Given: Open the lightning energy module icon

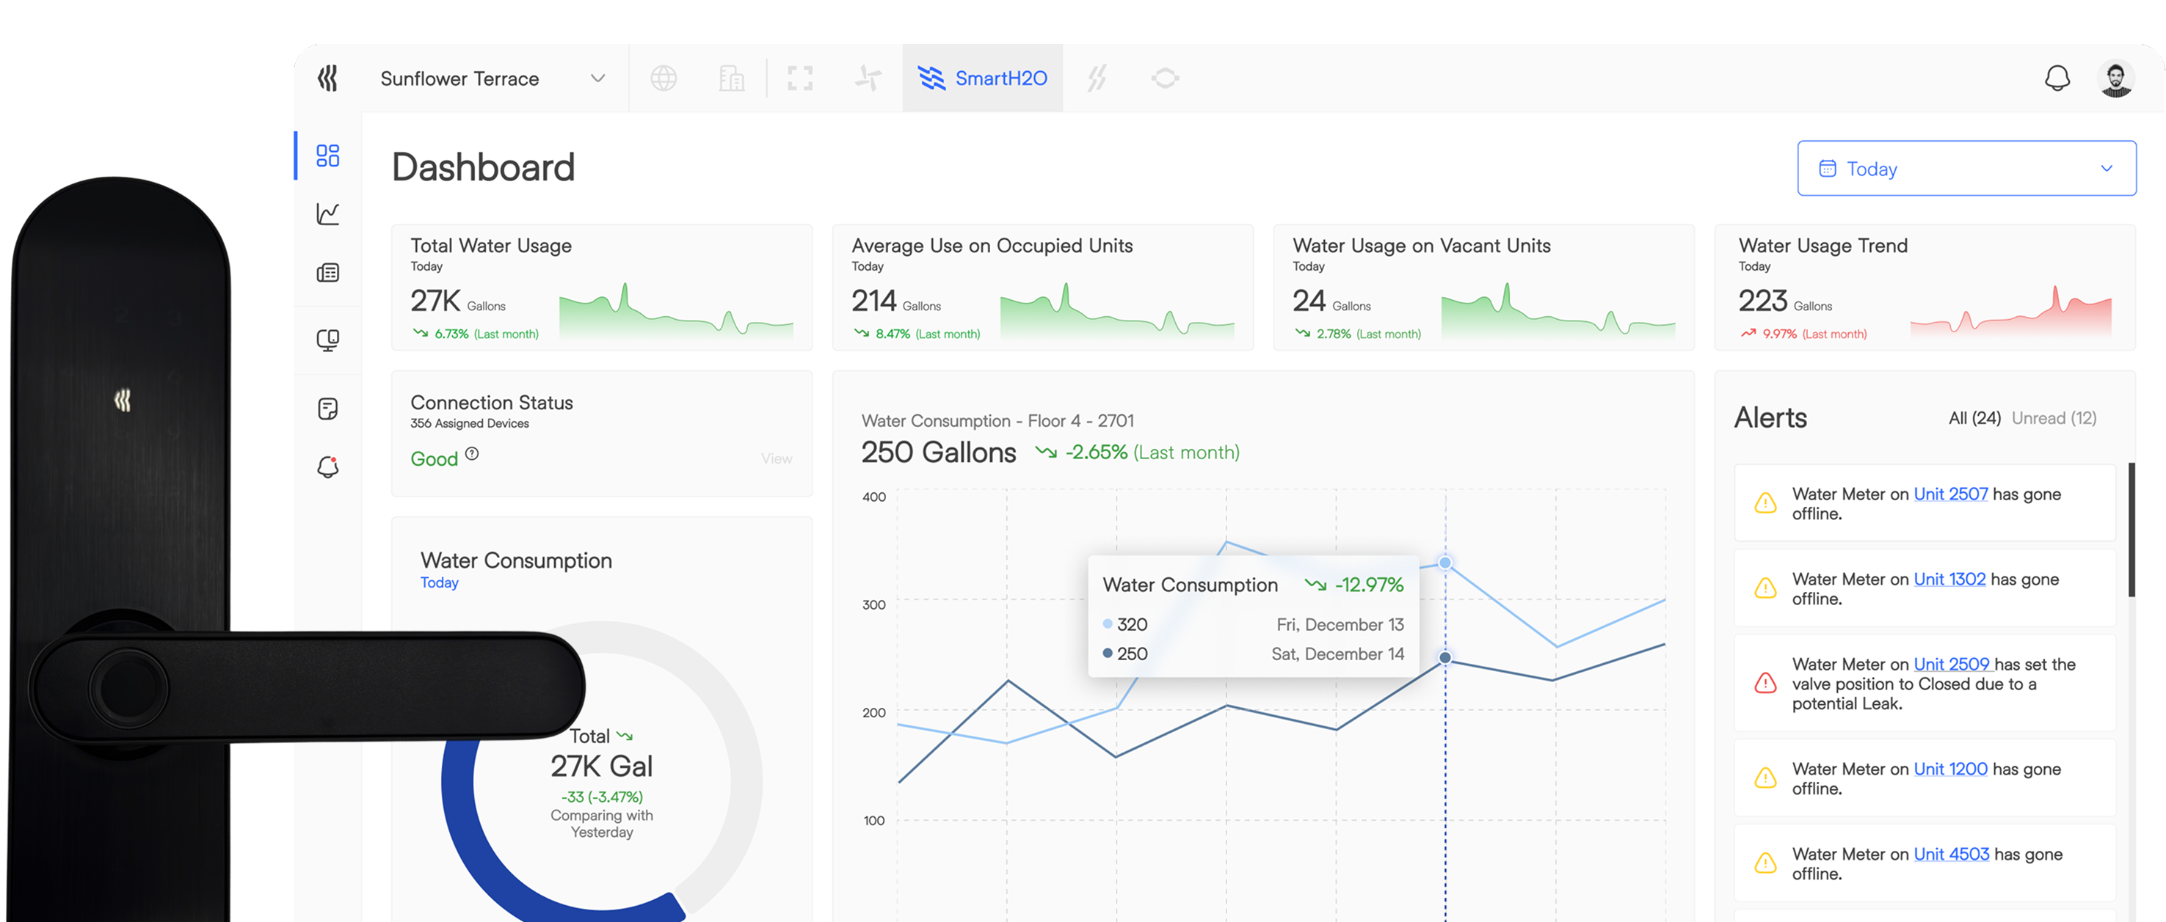Looking at the screenshot, I should point(1097,78).
